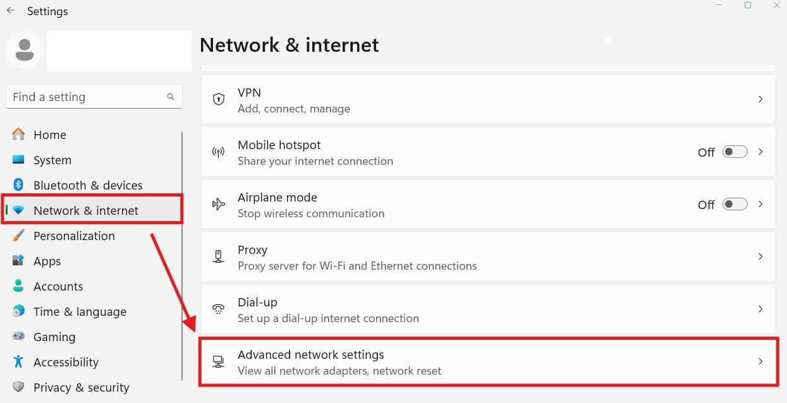The height and width of the screenshot is (403, 787).
Task: Click the Bluetooth & devices sidebar icon
Action: [18, 185]
